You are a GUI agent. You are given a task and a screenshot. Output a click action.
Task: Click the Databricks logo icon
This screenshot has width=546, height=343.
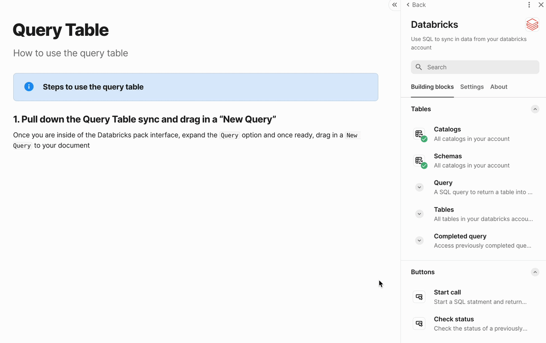[532, 24]
